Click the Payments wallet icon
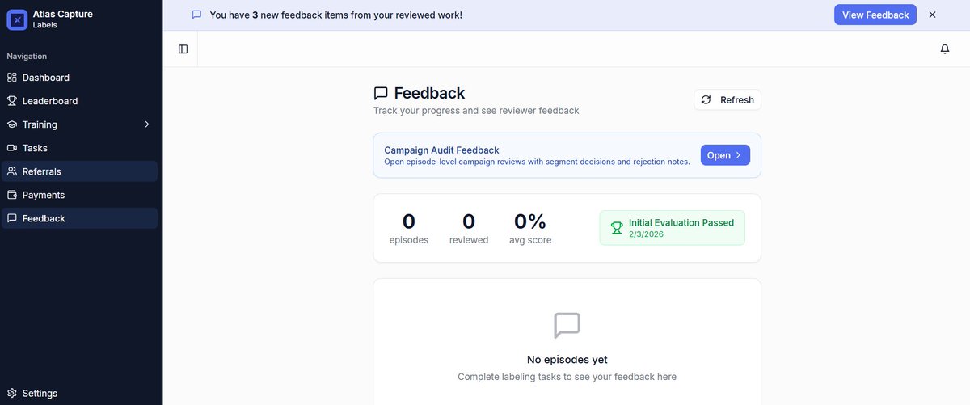The image size is (970, 405). pos(11,195)
